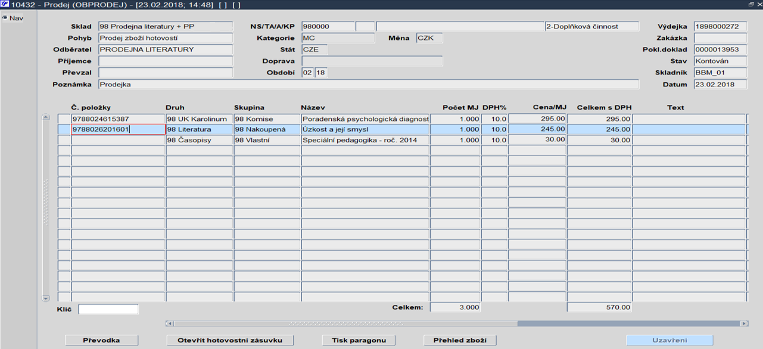Viewport: 763px width, 349px height.
Task: Click the application icon in title bar
Action: click(x=5, y=4)
